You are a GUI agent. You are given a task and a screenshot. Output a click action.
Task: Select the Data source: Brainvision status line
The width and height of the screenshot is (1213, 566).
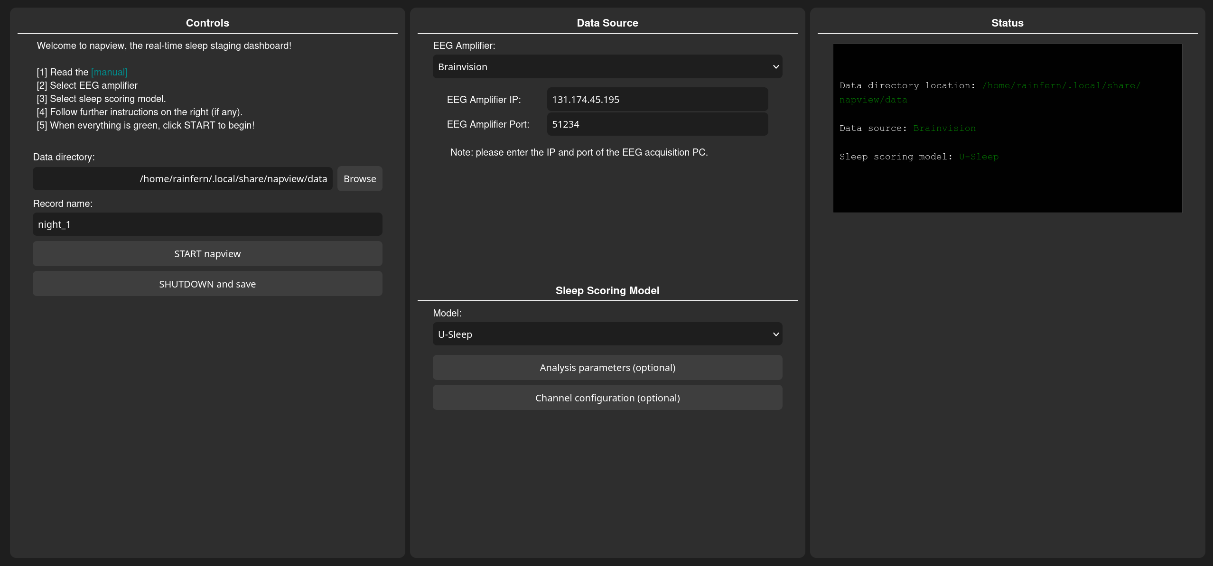907,128
